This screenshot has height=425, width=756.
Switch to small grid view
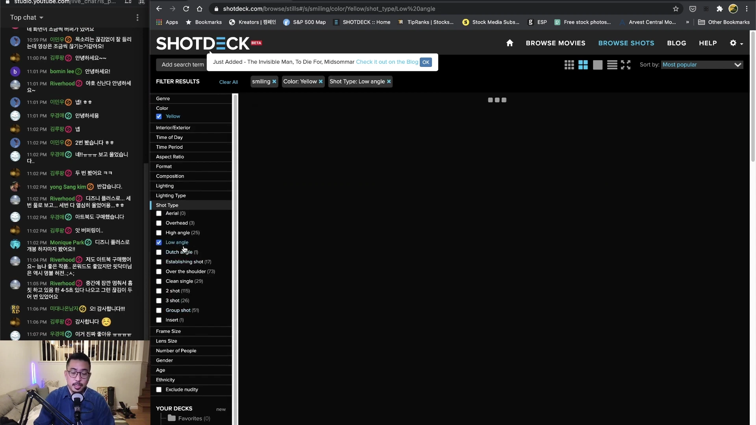click(x=569, y=65)
